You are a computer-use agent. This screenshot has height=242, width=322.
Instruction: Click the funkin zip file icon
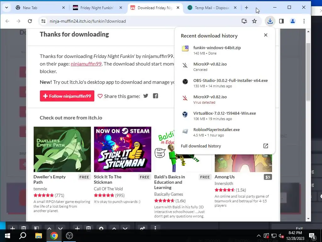tap(185, 48)
